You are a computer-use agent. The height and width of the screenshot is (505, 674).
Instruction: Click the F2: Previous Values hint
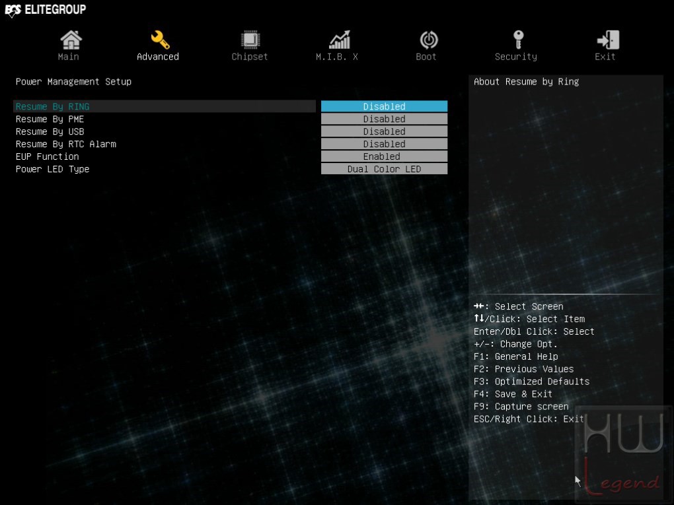click(x=523, y=369)
